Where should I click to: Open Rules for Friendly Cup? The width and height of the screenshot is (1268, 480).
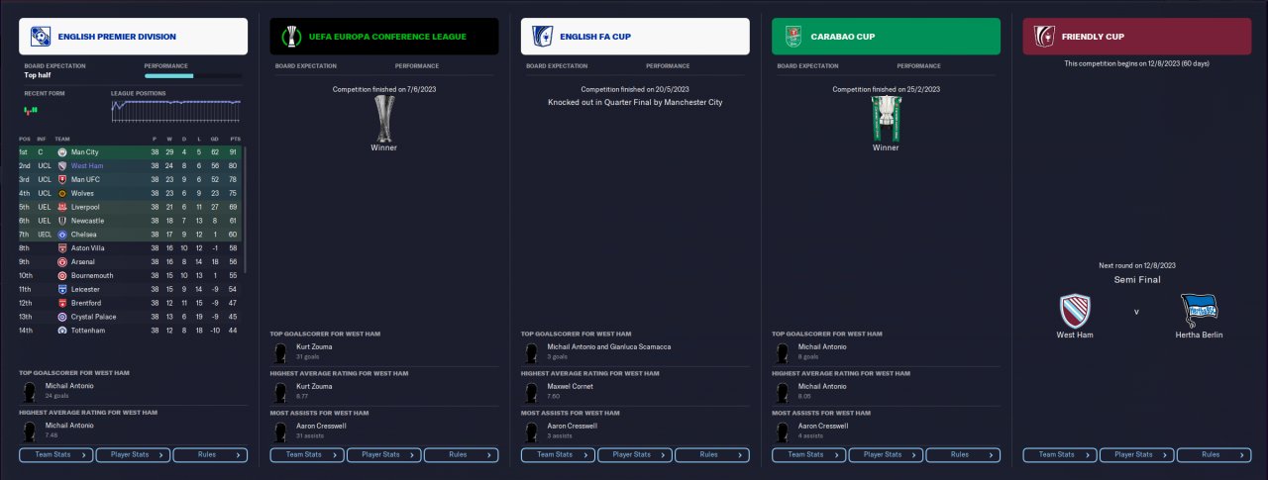(x=1214, y=455)
